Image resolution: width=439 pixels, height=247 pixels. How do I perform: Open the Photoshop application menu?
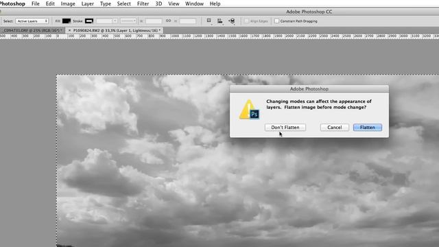[12, 3]
